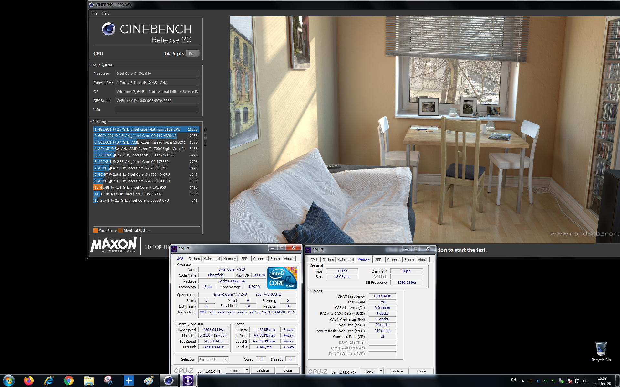This screenshot has height=387, width=620.
Task: Select Bench tab in CPU-Z Memory window
Action: click(409, 260)
